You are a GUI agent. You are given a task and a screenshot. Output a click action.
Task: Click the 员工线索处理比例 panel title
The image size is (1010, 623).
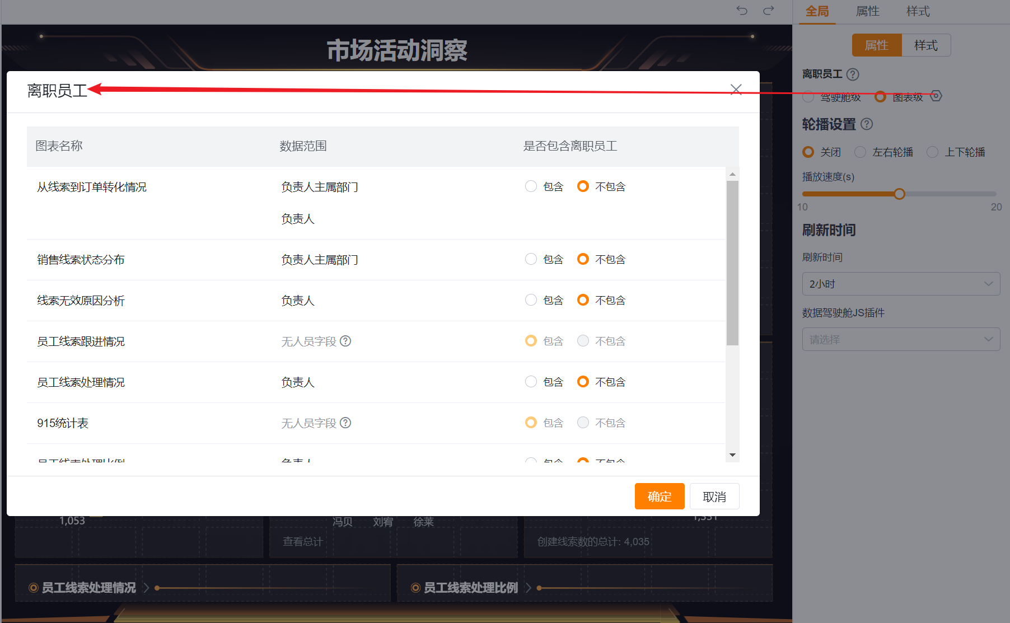click(x=471, y=588)
